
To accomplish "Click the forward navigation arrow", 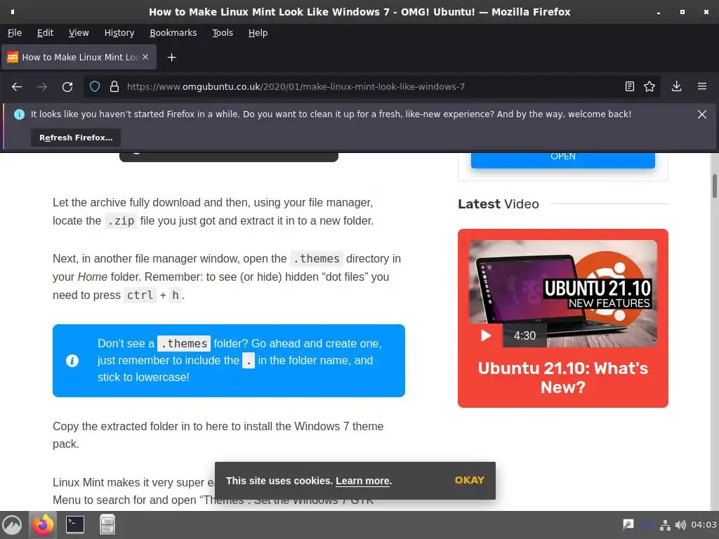I will pos(42,86).
